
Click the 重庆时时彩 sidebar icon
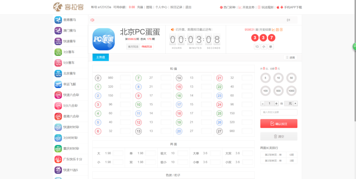tap(58, 148)
